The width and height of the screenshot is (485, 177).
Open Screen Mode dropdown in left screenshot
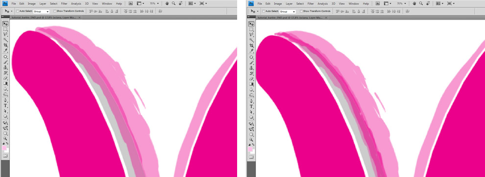point(203,3)
